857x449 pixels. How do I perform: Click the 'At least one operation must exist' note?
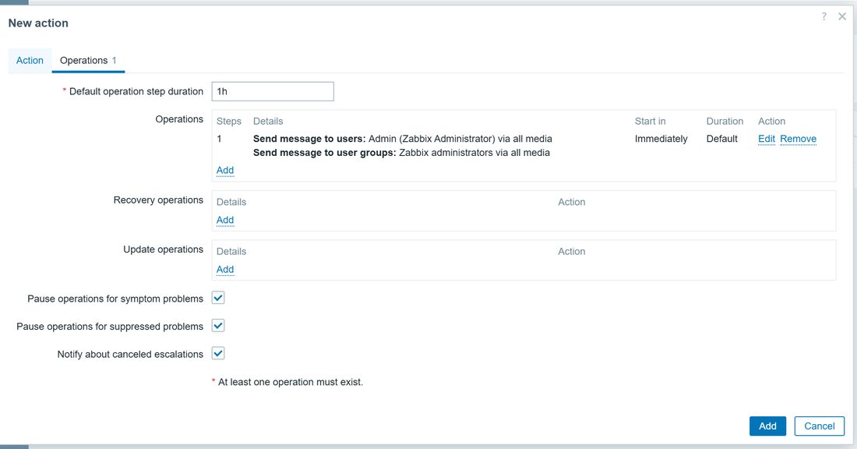click(x=291, y=382)
